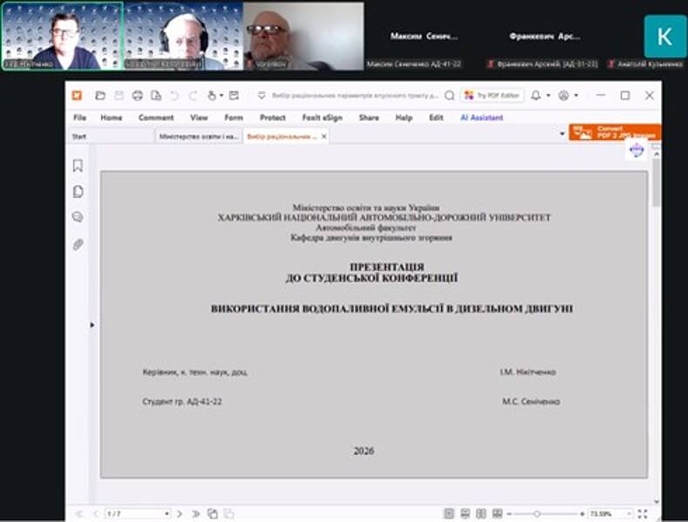Image resolution: width=688 pixels, height=522 pixels.
Task: Switch to the Міністерство освіти document tab
Action: click(x=198, y=137)
